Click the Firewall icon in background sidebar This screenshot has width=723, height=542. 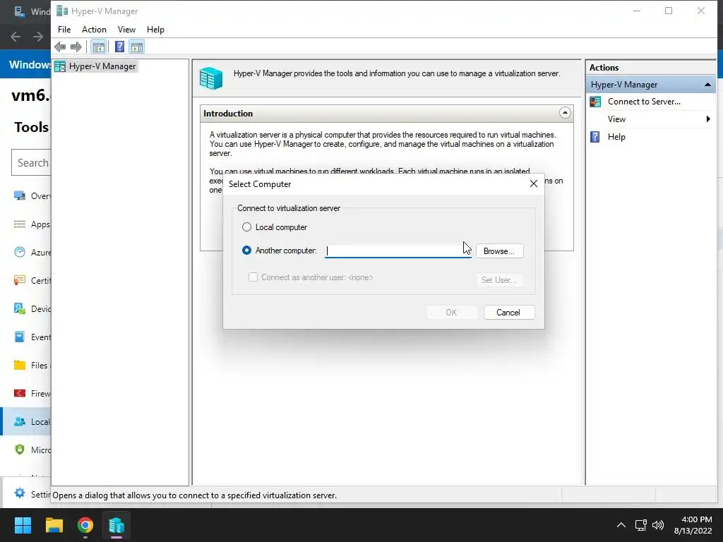point(19,393)
